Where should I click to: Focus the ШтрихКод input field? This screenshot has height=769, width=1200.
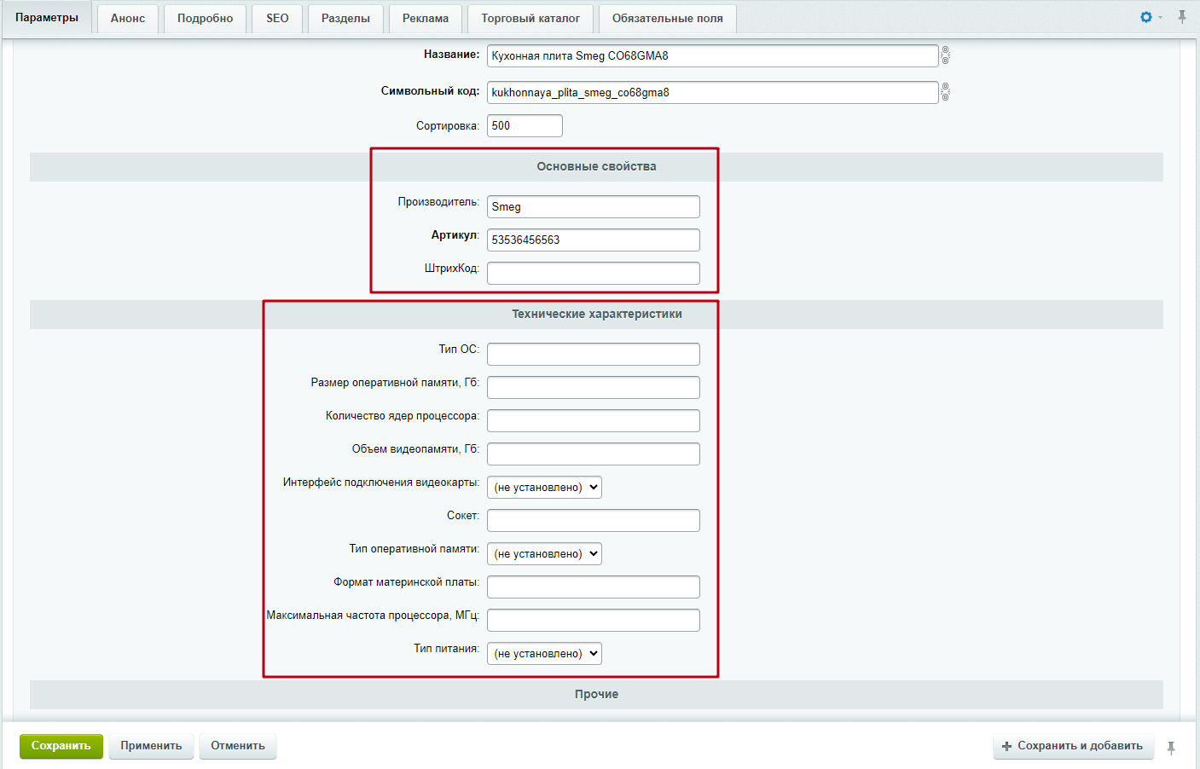tap(594, 273)
